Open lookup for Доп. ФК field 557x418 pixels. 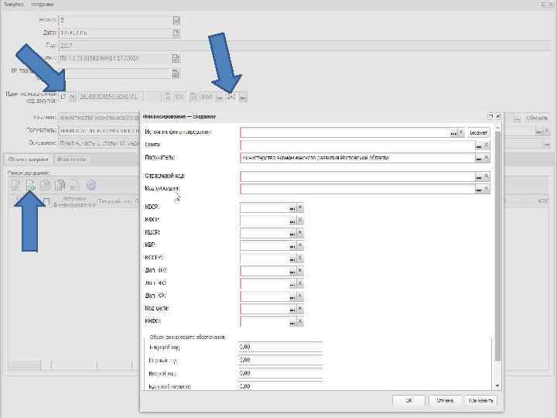(x=292, y=272)
